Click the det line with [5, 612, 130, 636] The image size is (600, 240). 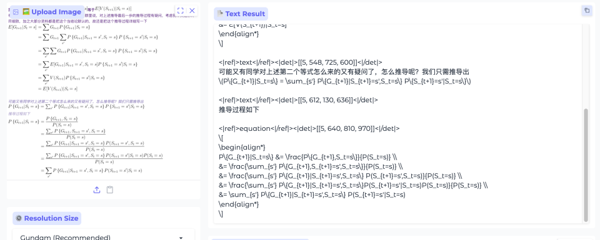point(298,100)
